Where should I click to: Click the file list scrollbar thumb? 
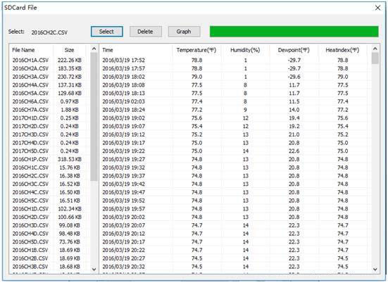click(x=94, y=117)
